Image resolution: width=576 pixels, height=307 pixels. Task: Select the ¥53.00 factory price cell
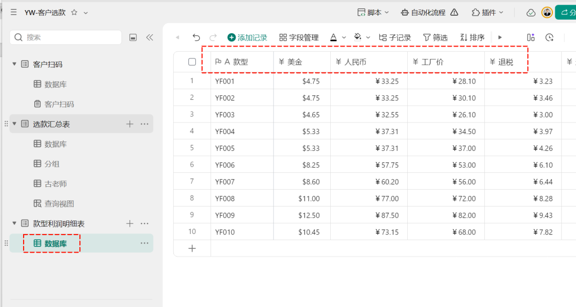(446, 165)
